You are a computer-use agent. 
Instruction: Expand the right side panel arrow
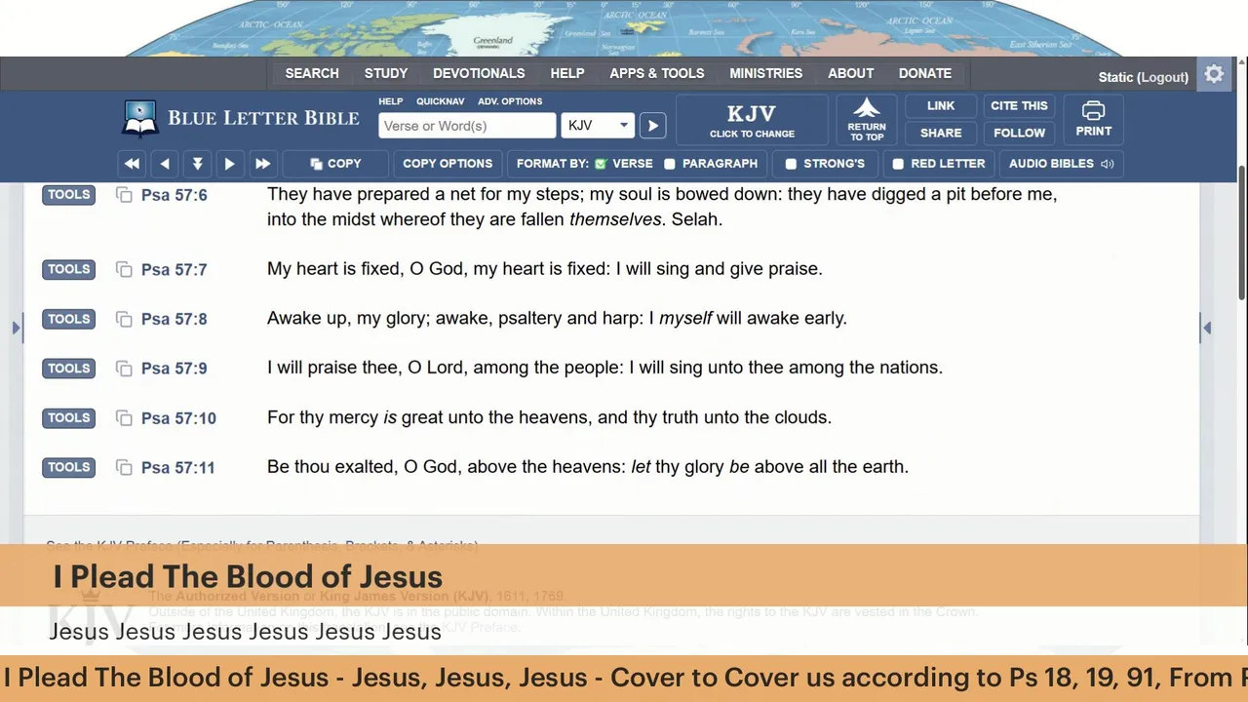click(1207, 328)
